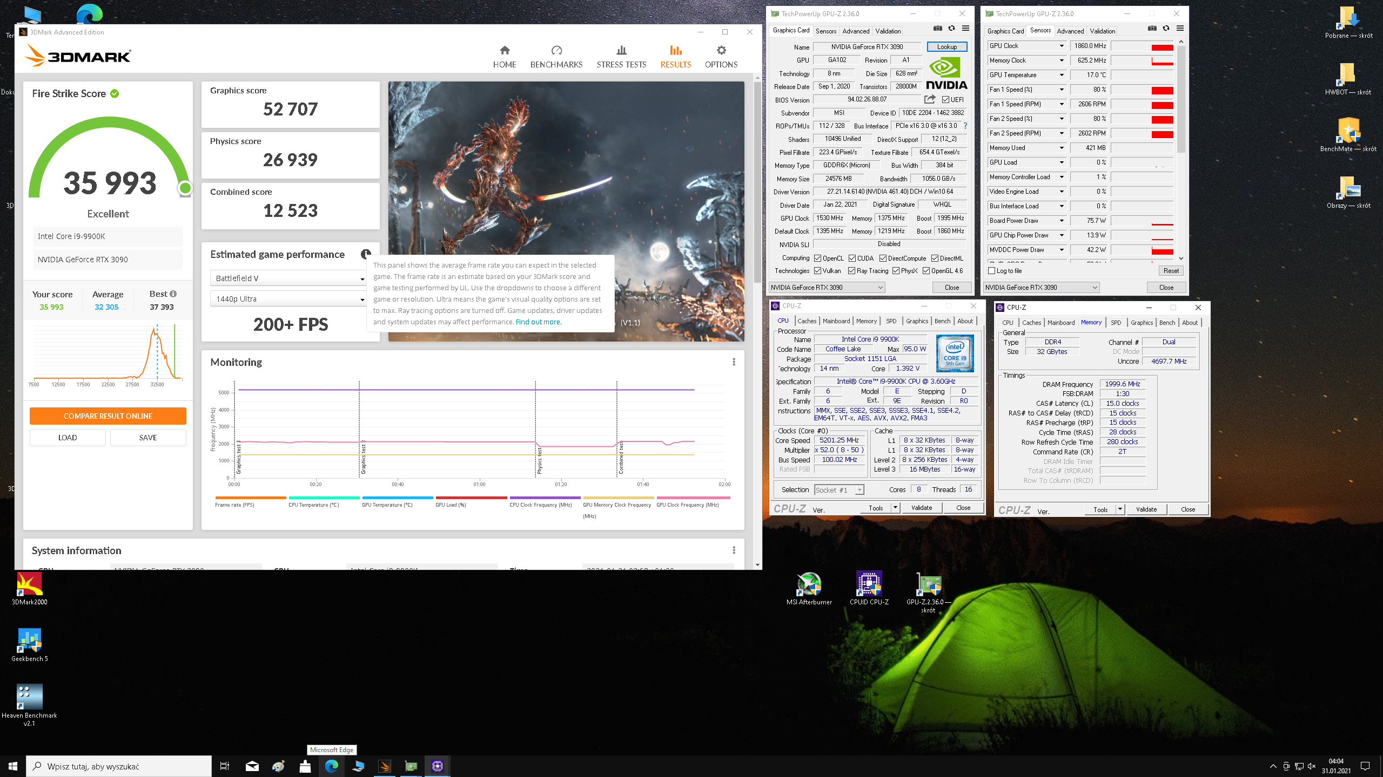Screen dimensions: 1383x777
Task: Open CPUID CPU-Z desktop shortcut
Action: [x=869, y=589]
